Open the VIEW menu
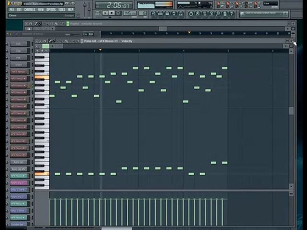This screenshot has height=230, width=307. 41,10
